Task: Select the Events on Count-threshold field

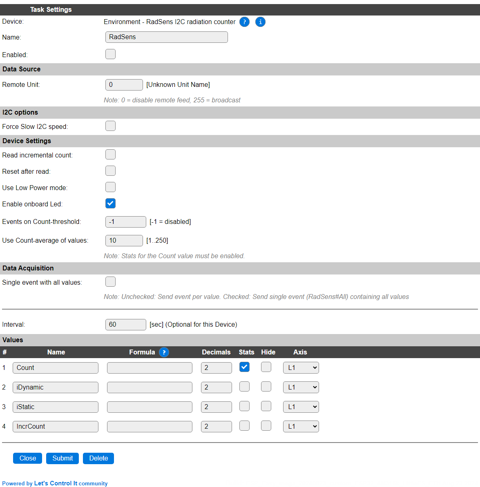Action: pyautogui.click(x=126, y=222)
